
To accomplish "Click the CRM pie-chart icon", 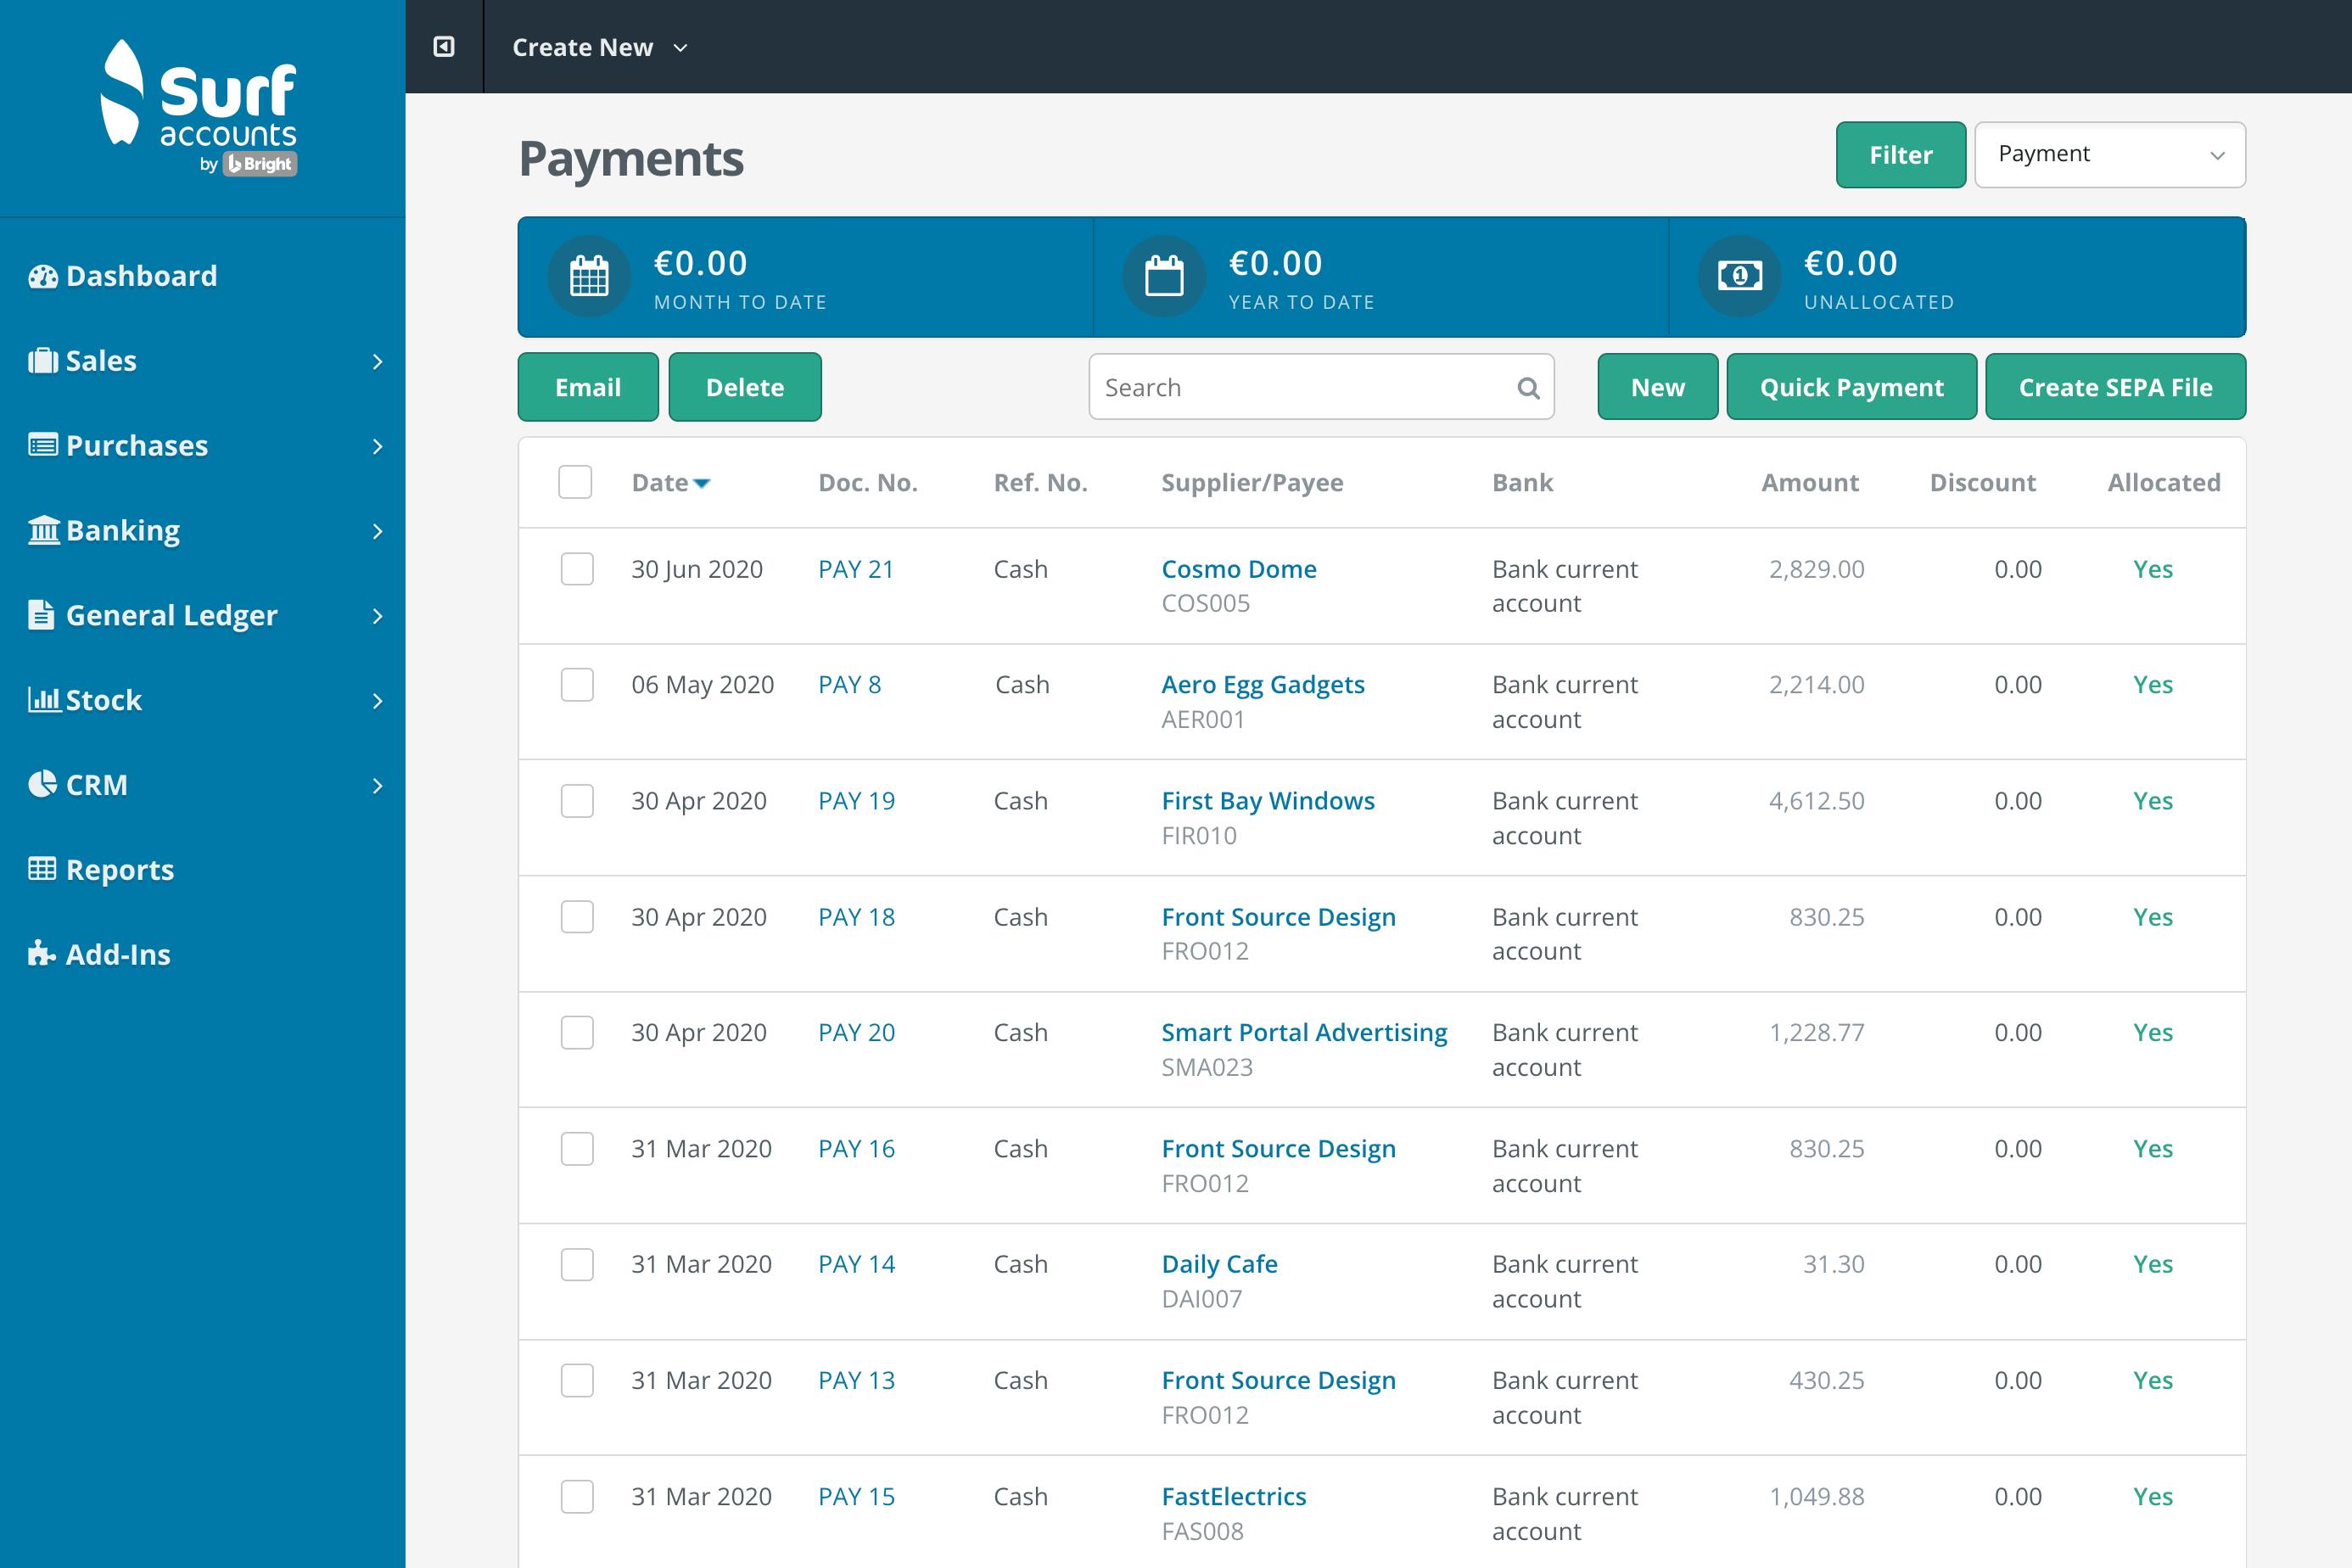I will click(x=42, y=784).
